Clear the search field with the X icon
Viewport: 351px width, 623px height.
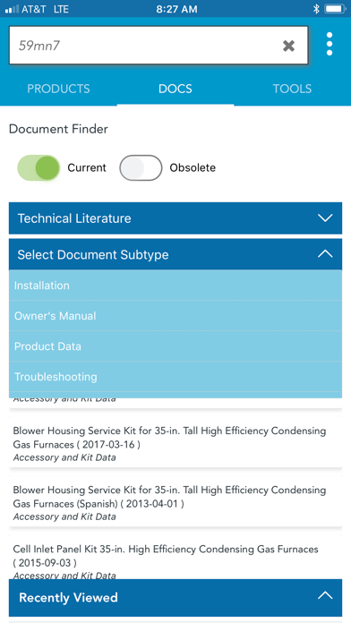coord(288,46)
